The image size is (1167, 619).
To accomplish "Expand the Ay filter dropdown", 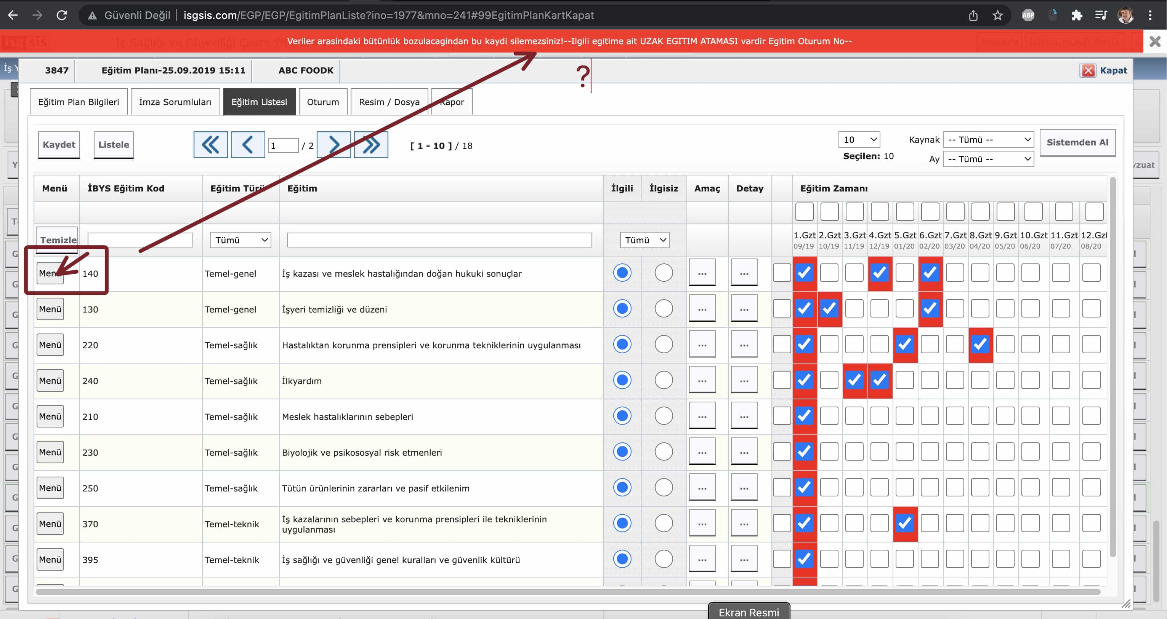I will click(988, 159).
